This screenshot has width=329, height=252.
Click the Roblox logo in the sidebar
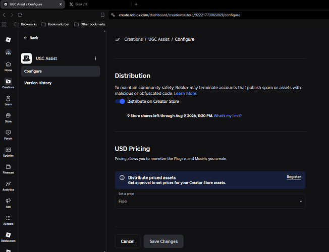tap(8, 40)
